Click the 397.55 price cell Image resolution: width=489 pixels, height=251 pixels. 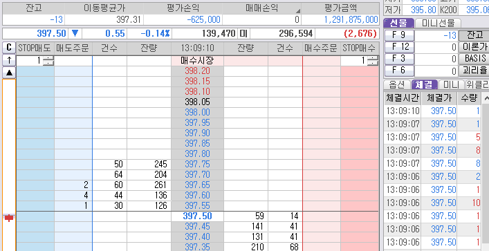197,205
